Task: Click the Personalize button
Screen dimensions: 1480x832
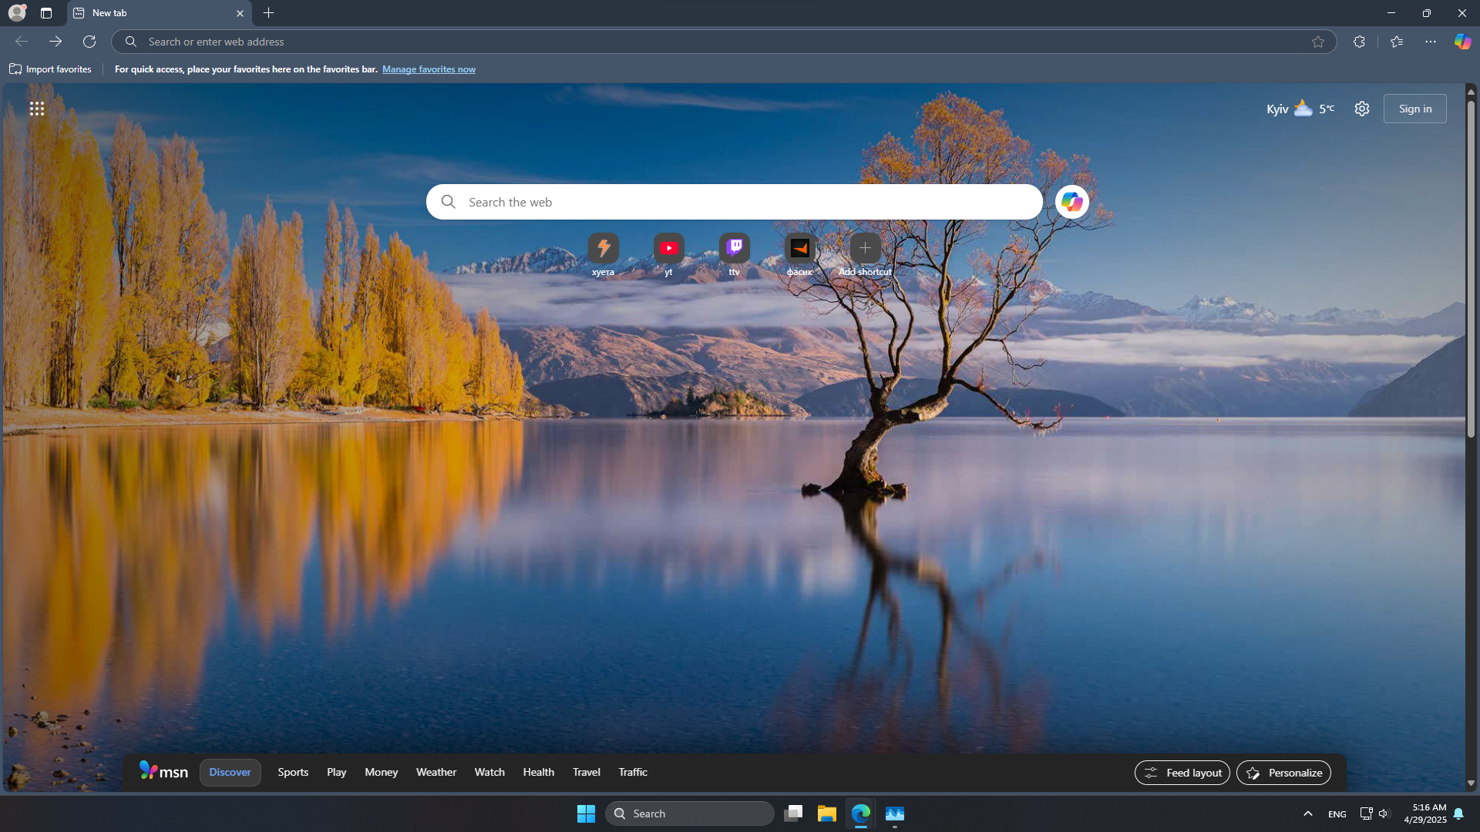Action: point(1283,773)
